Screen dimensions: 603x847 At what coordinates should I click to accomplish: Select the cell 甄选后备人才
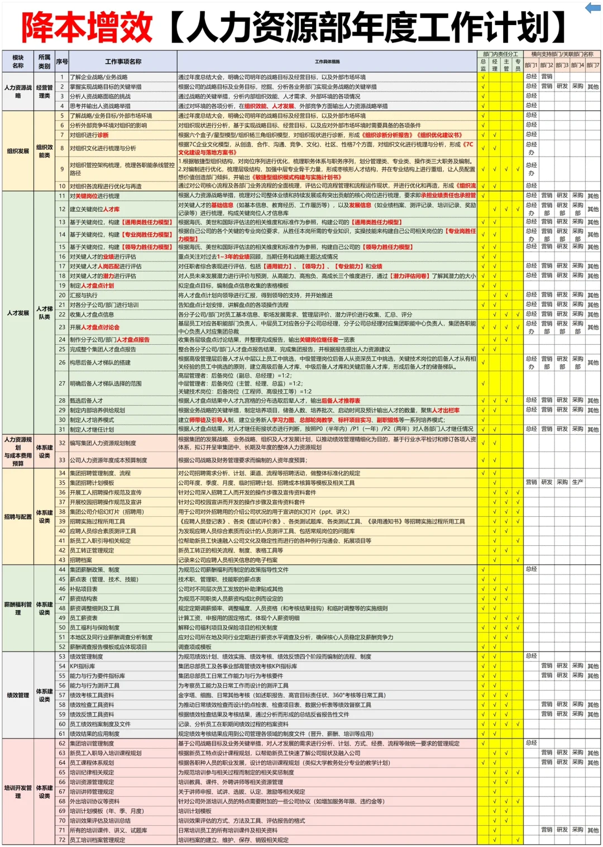pyautogui.click(x=123, y=401)
